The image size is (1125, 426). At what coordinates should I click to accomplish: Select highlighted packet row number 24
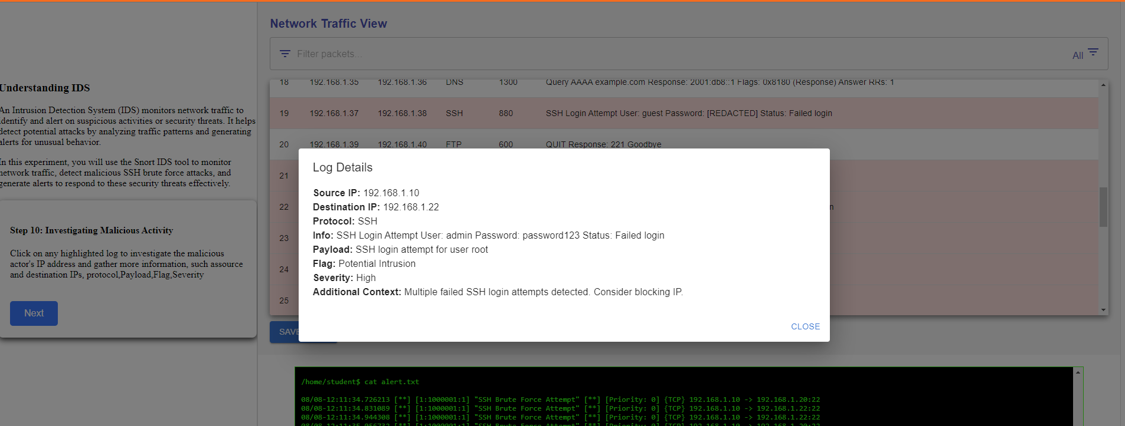(284, 269)
